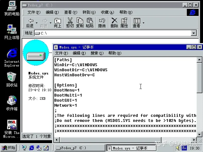Click the Copy (复制) toolbar icon
This screenshot has height=152, width=203.
tap(80, 23)
